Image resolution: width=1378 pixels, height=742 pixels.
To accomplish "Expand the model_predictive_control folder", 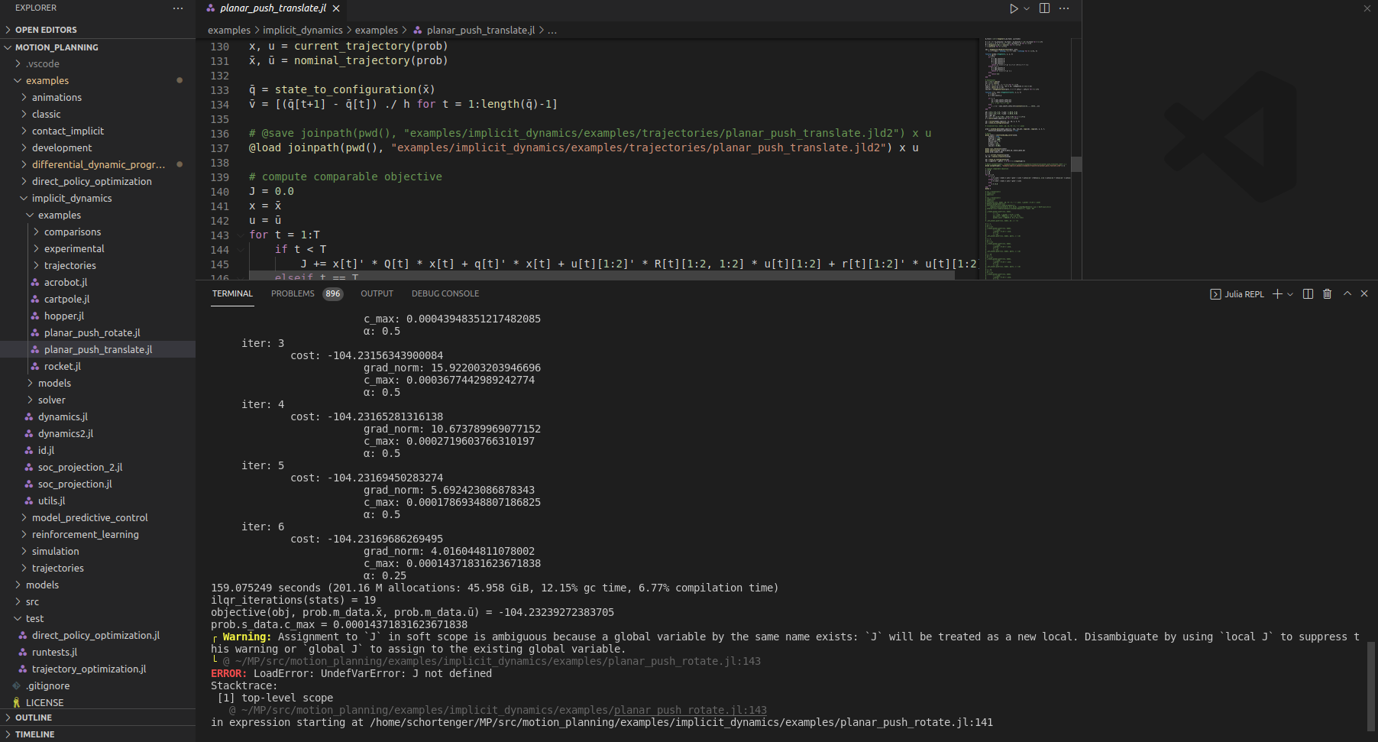I will point(98,518).
